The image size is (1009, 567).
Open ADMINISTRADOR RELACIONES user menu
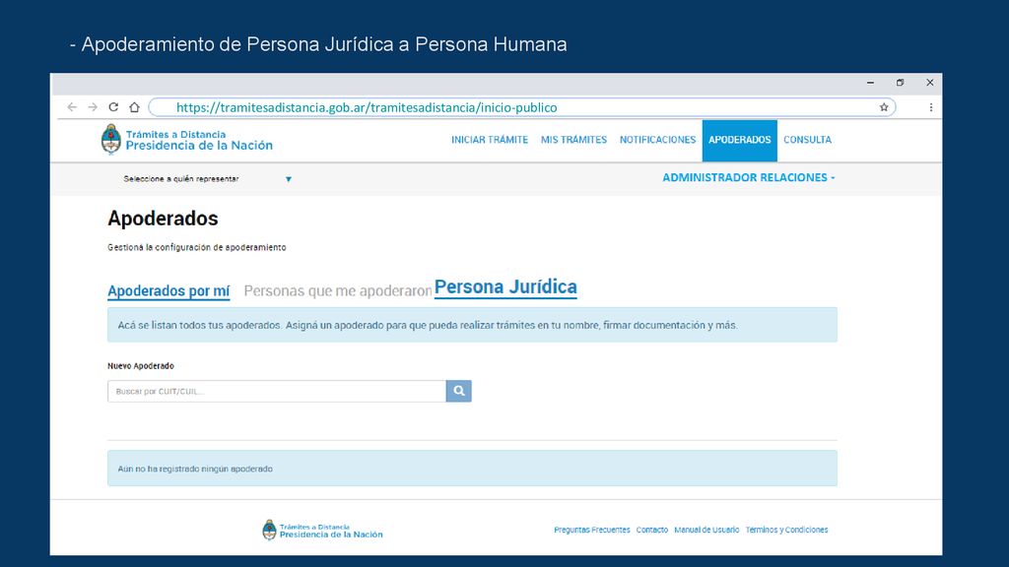point(749,177)
